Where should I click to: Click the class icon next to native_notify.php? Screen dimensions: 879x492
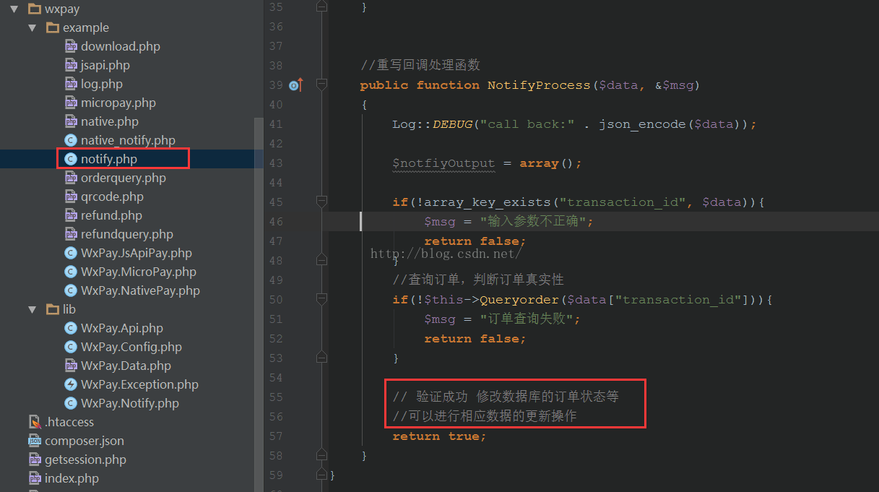(x=71, y=140)
